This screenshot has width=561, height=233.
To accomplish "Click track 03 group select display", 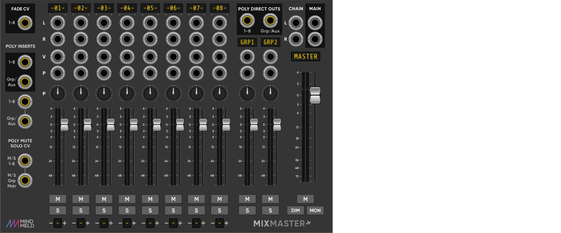I will pos(104,223).
